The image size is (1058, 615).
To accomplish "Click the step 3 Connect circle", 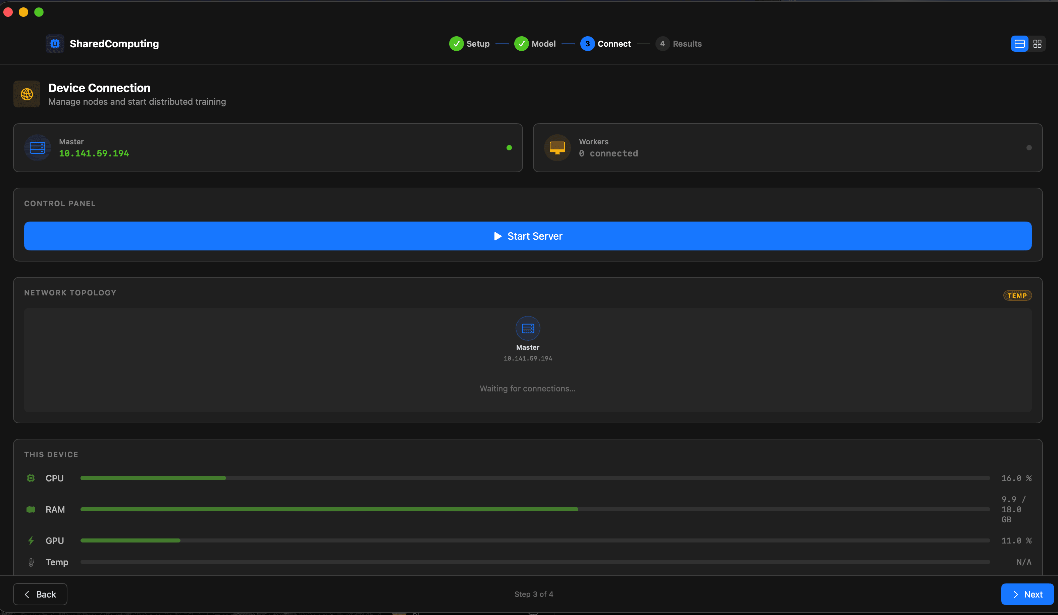I will (x=587, y=44).
